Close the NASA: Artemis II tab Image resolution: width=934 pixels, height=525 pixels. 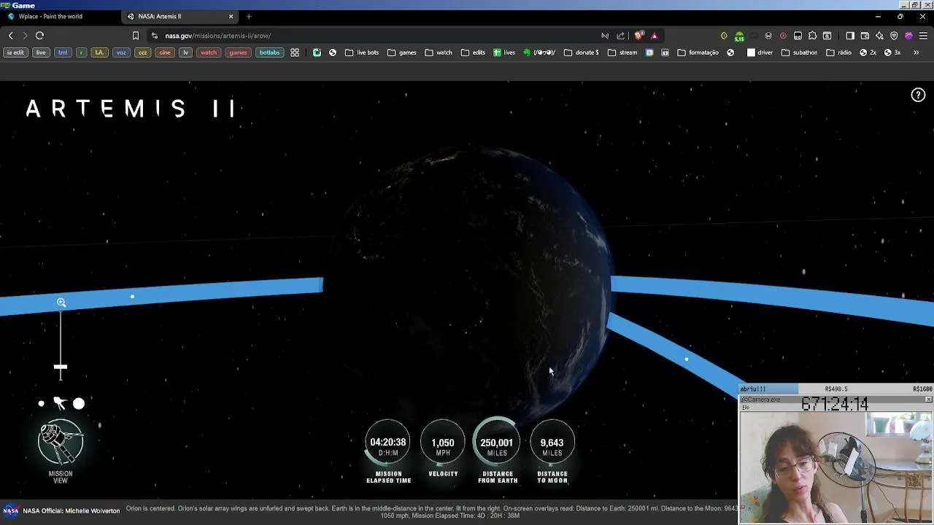pos(231,16)
